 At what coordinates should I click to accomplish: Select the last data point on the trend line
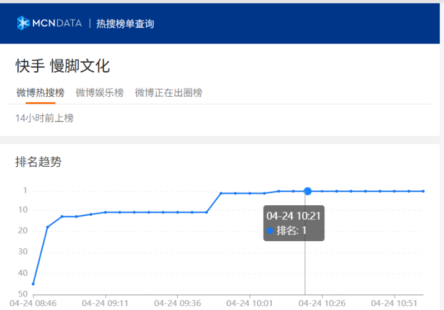point(423,191)
